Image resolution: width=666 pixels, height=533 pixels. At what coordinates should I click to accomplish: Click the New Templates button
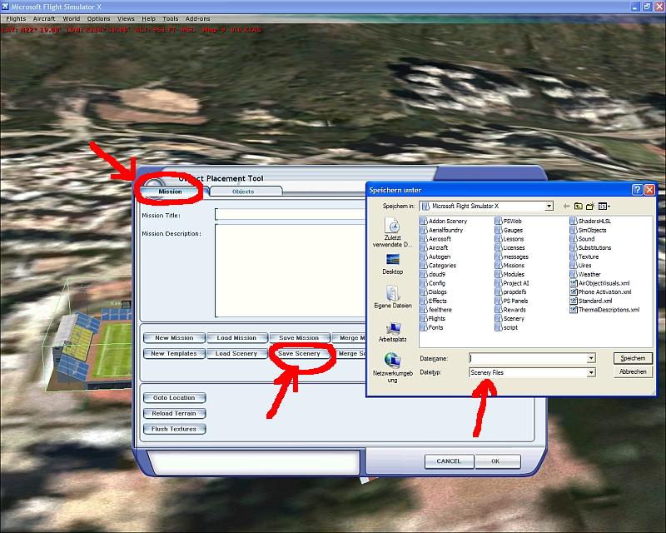174,354
